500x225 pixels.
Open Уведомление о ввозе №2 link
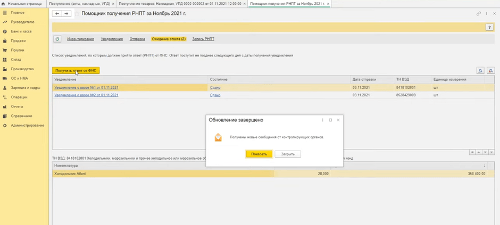[x=86, y=95]
